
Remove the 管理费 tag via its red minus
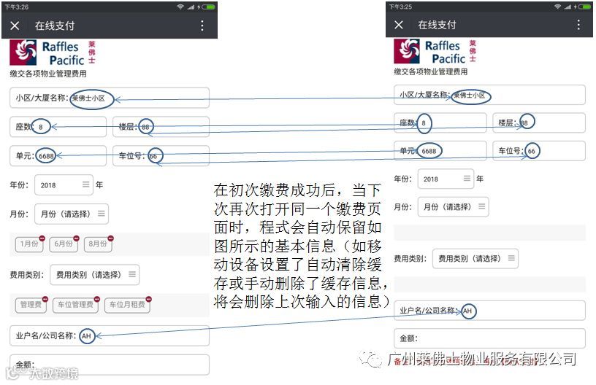click(x=45, y=299)
